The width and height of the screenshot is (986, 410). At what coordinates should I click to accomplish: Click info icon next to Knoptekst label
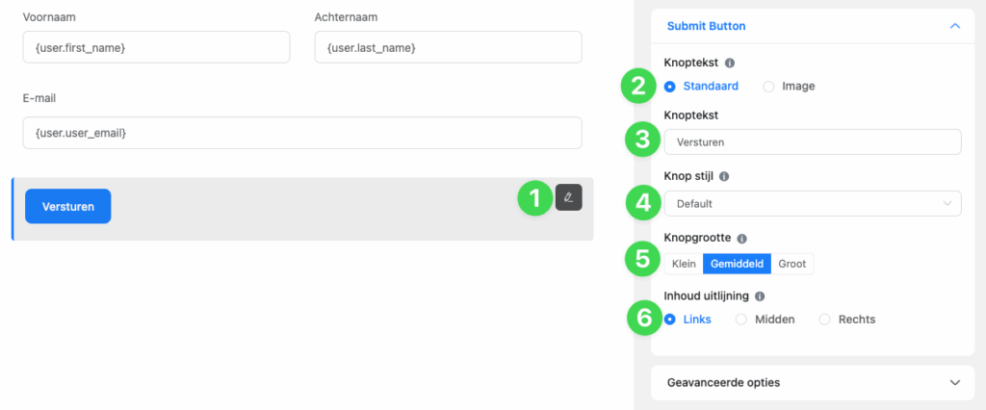729,63
